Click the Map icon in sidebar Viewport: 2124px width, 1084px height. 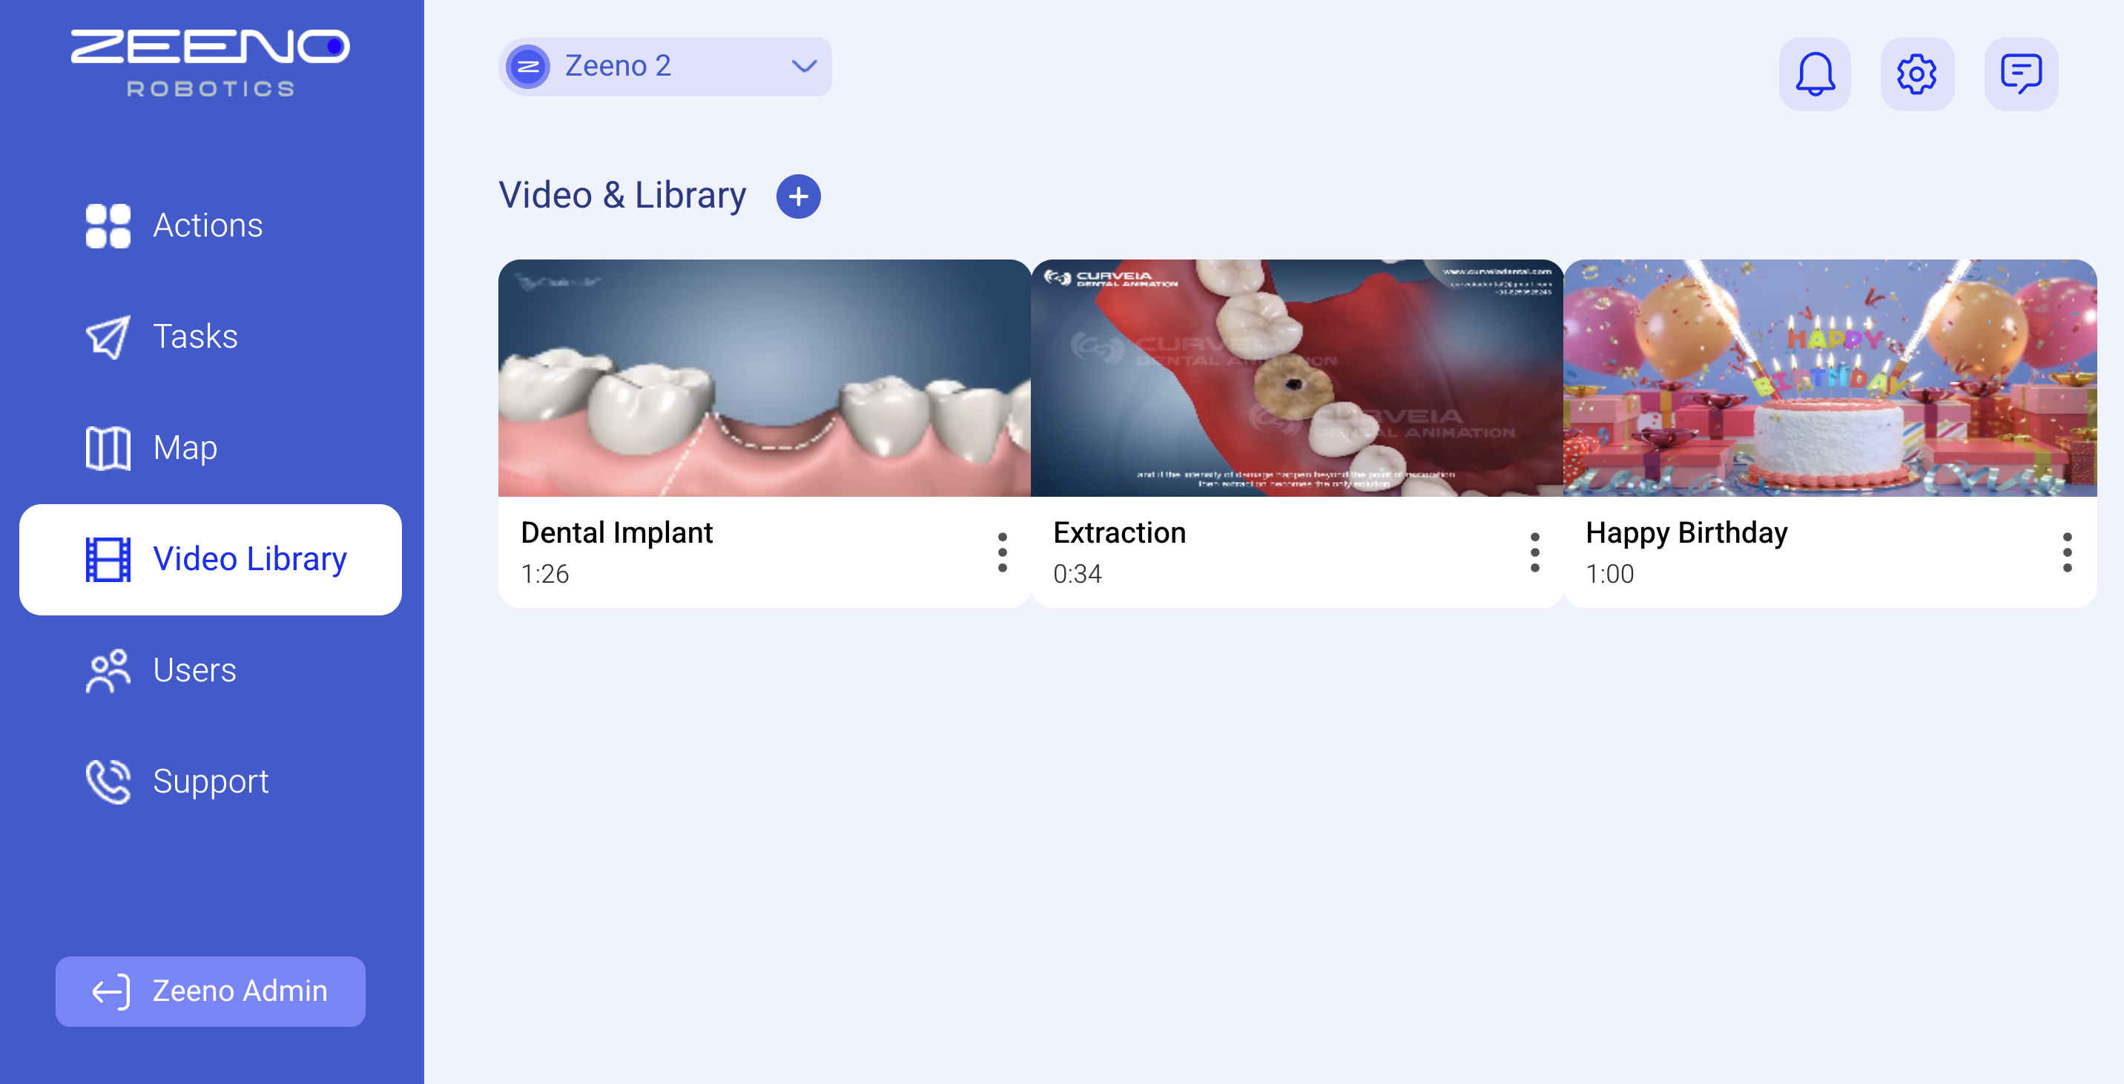coord(108,449)
